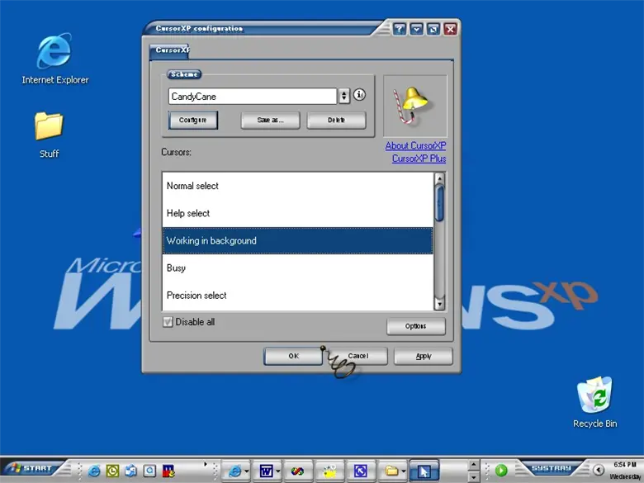Click the candy cane bell cursor preview

pyautogui.click(x=414, y=106)
